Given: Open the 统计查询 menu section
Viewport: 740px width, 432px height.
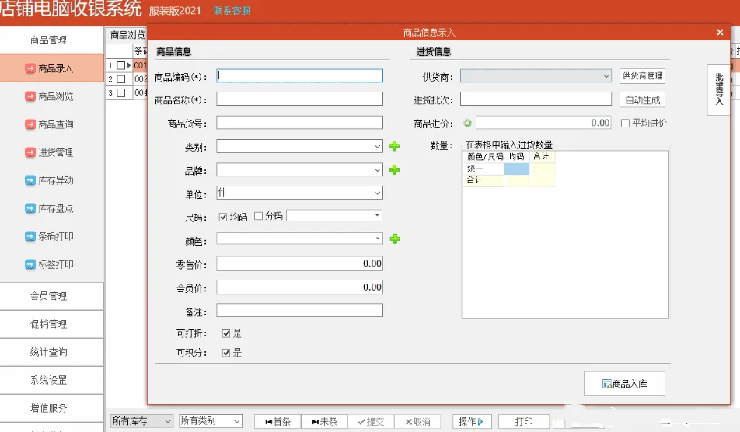Looking at the screenshot, I should (x=52, y=352).
